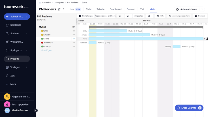Click Beenden to exit the Gantt view
Viewport: 208px width, 117px height.
[x=200, y=16]
